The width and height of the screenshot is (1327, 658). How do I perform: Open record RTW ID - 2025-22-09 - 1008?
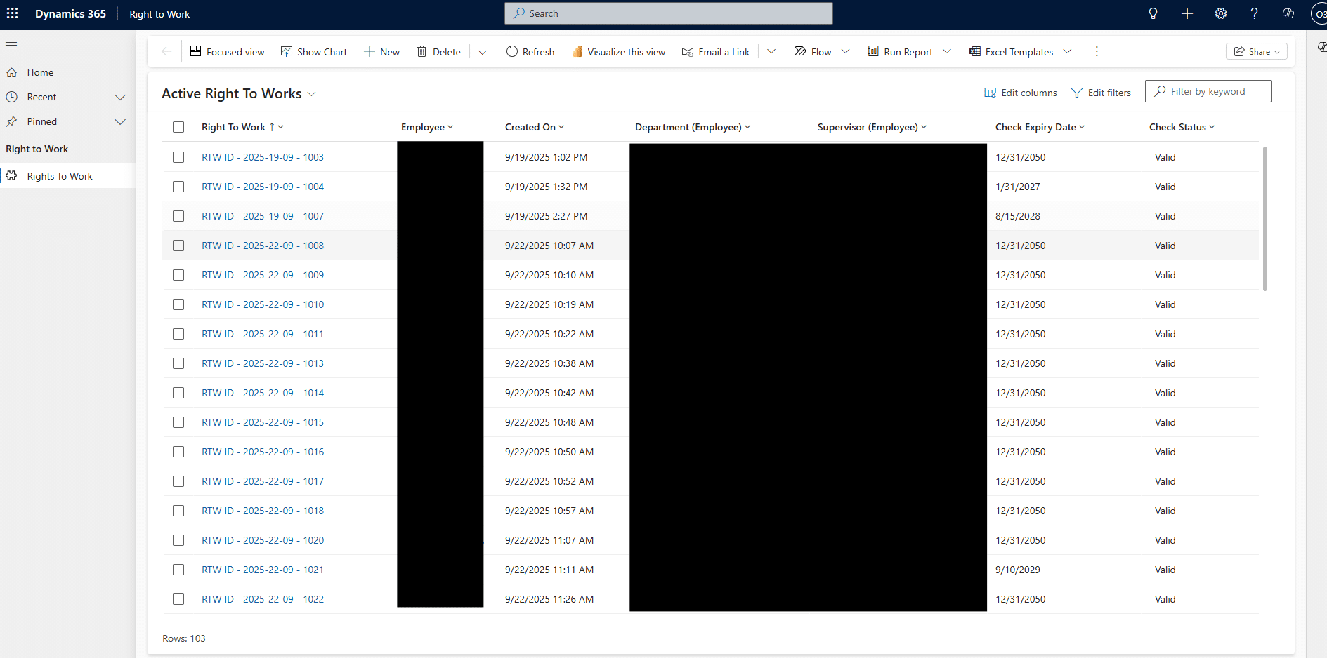click(263, 246)
